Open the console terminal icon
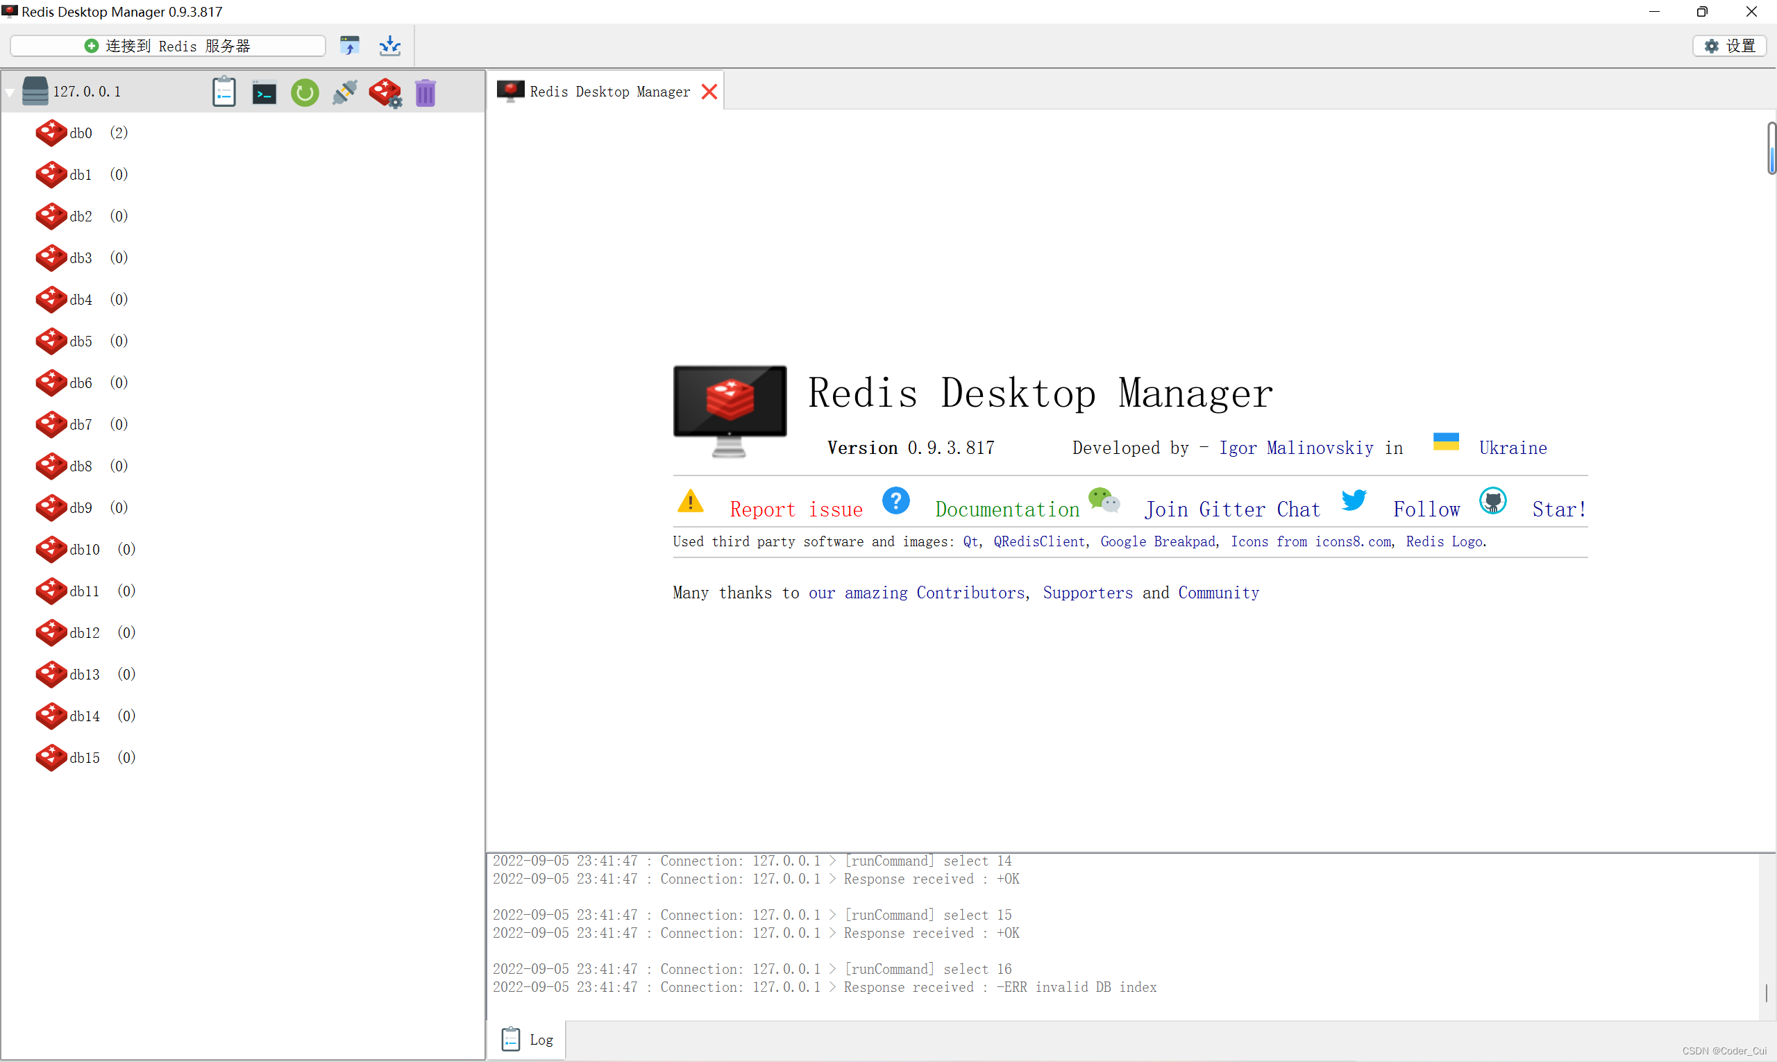Viewport: 1777px width, 1062px height. tap(264, 93)
